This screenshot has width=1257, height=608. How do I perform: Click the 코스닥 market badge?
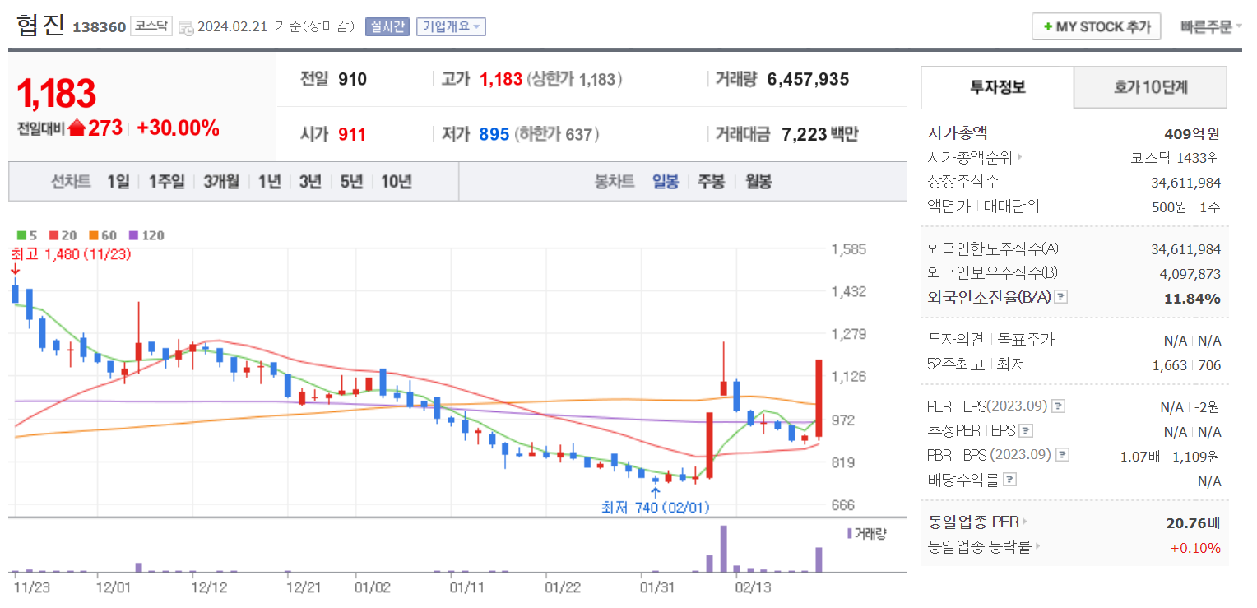[151, 26]
